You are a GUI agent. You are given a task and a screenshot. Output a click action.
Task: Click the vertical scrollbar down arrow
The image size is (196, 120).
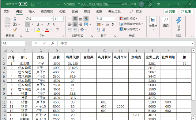pyautogui.click(x=193, y=118)
